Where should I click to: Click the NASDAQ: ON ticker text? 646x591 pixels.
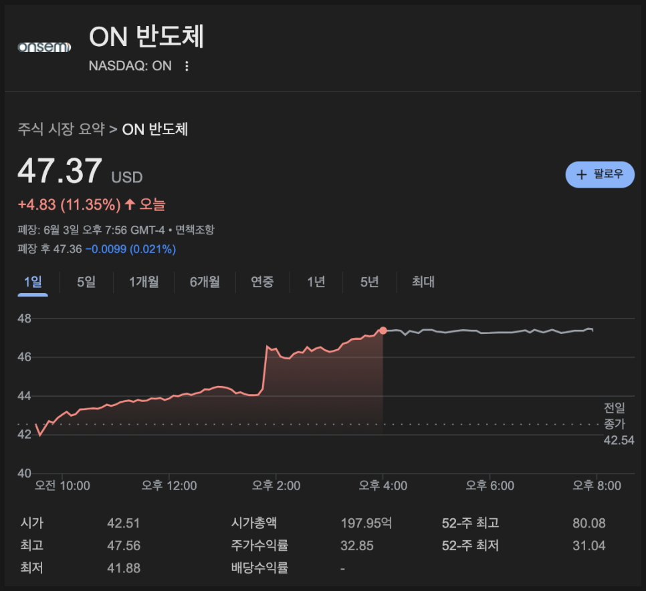[x=130, y=66]
